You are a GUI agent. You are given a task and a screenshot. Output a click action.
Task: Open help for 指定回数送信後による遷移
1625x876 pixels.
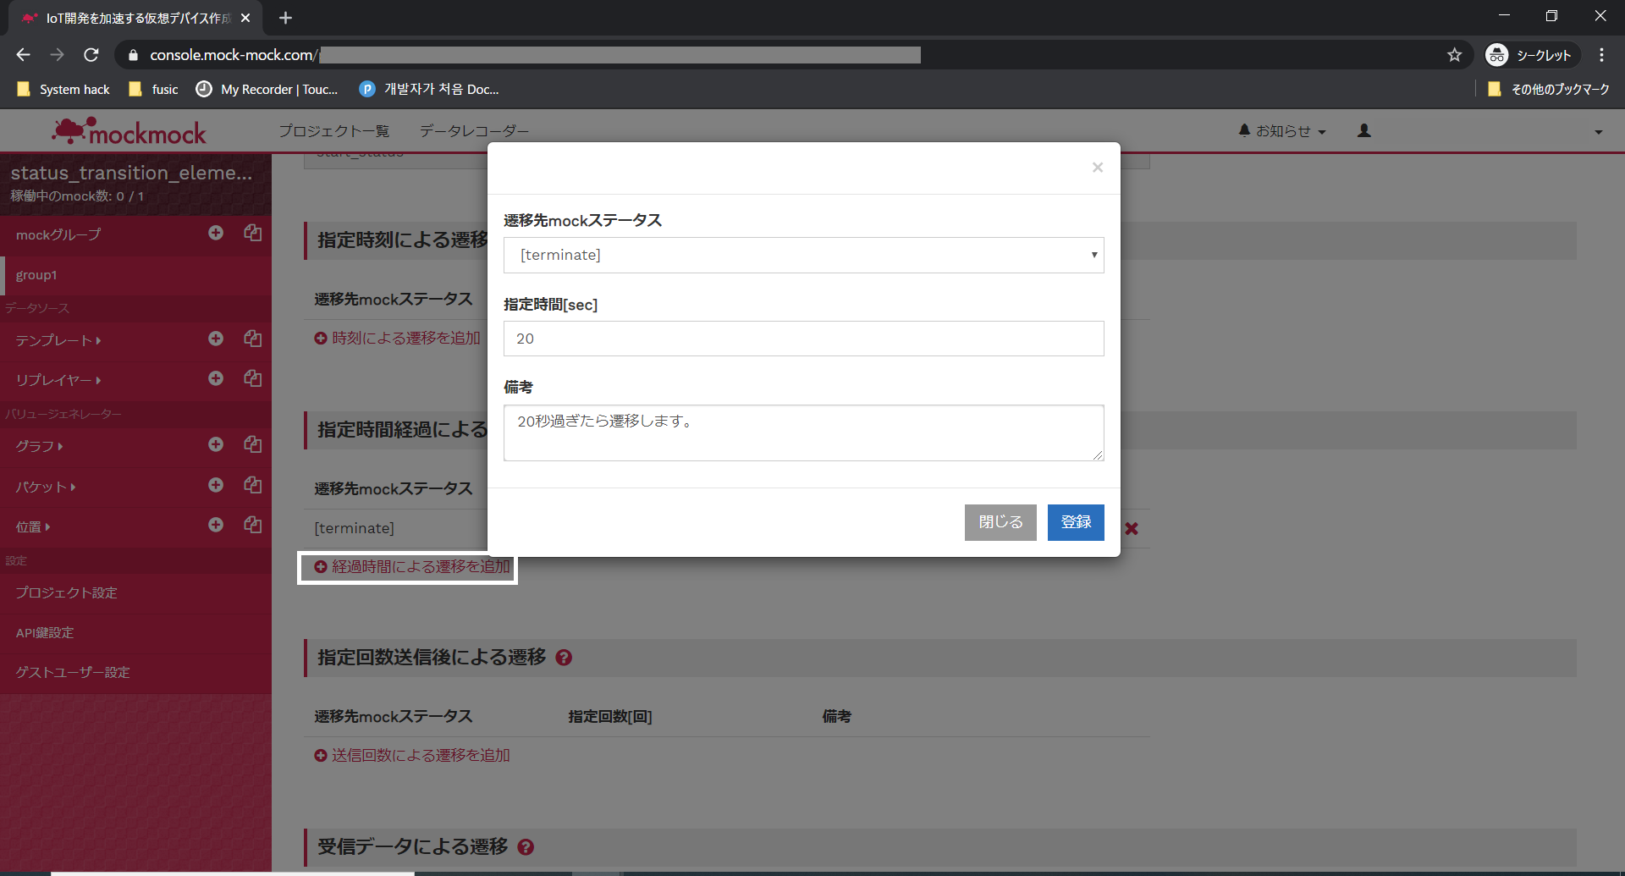(564, 658)
